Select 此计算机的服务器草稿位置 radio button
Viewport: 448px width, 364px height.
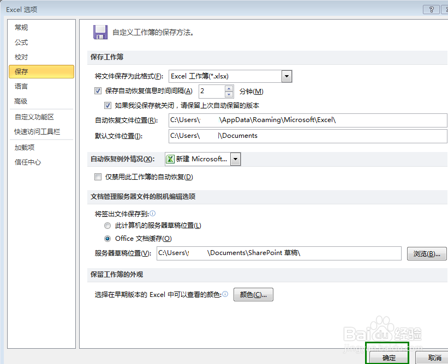[107, 226]
